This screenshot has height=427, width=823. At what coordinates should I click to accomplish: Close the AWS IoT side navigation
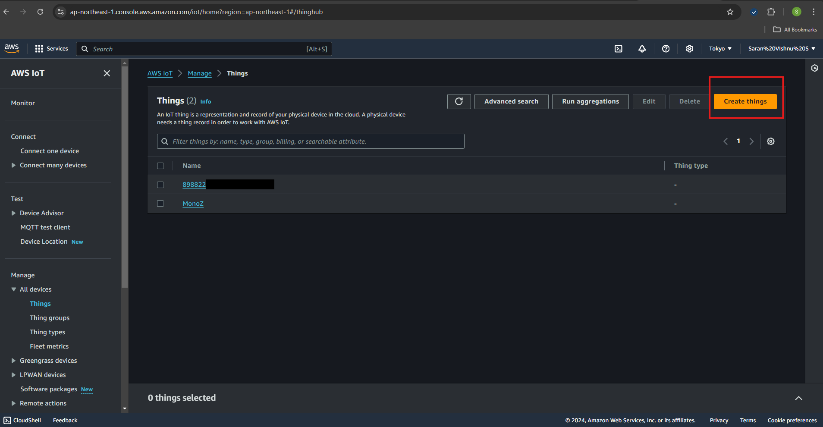click(107, 73)
